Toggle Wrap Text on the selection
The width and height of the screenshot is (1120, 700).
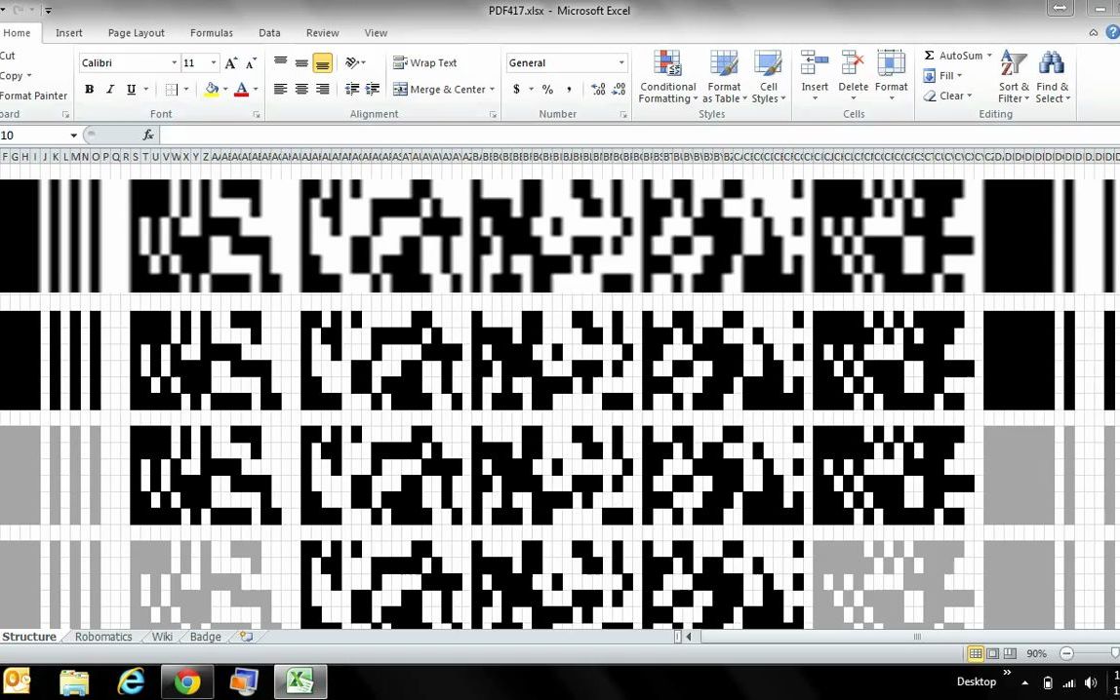click(x=426, y=62)
